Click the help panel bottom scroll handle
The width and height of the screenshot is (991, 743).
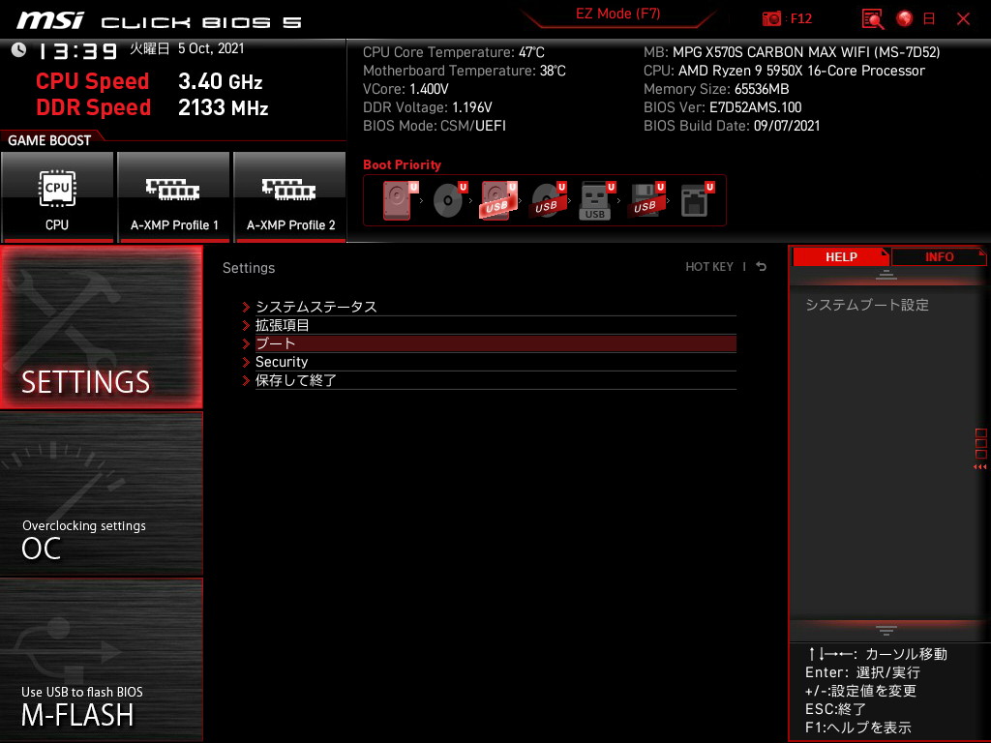(886, 630)
